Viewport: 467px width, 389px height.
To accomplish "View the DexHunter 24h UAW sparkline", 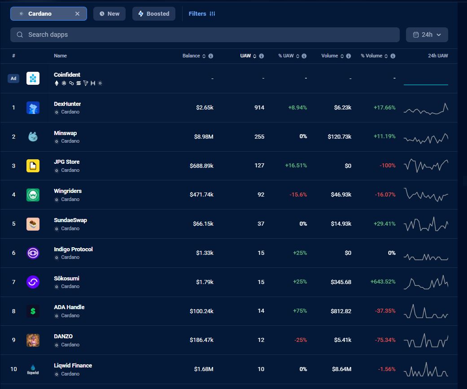I will click(426, 109).
